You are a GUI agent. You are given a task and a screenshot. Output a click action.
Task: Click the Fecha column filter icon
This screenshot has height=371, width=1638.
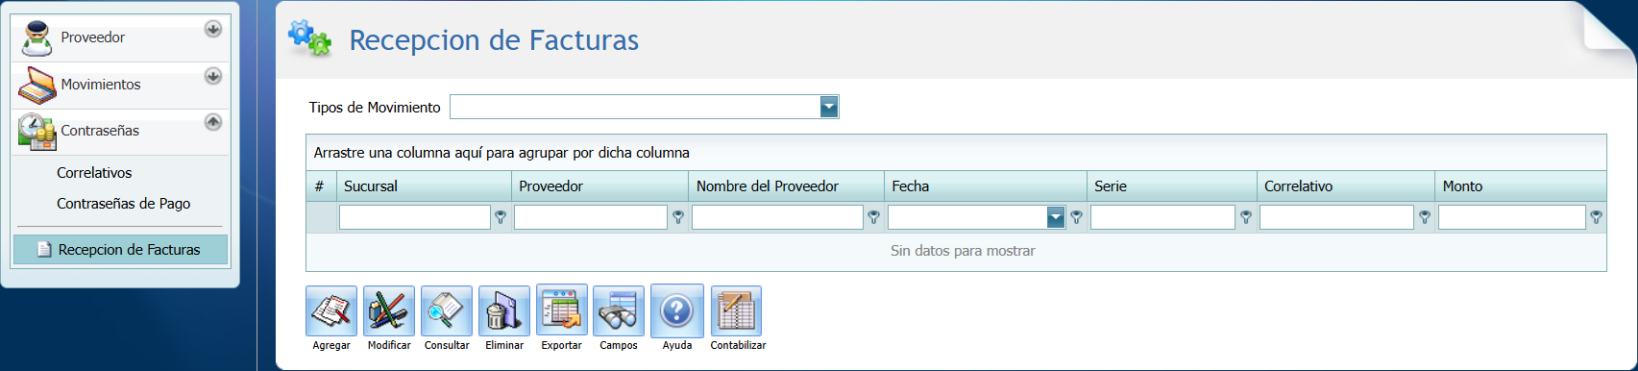tap(1077, 218)
